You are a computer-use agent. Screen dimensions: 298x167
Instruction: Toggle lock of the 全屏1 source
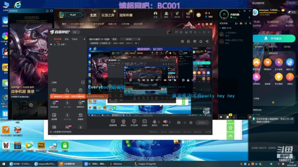pos(54,44)
